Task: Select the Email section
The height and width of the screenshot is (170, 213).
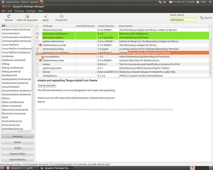Action: [x=16, y=117]
